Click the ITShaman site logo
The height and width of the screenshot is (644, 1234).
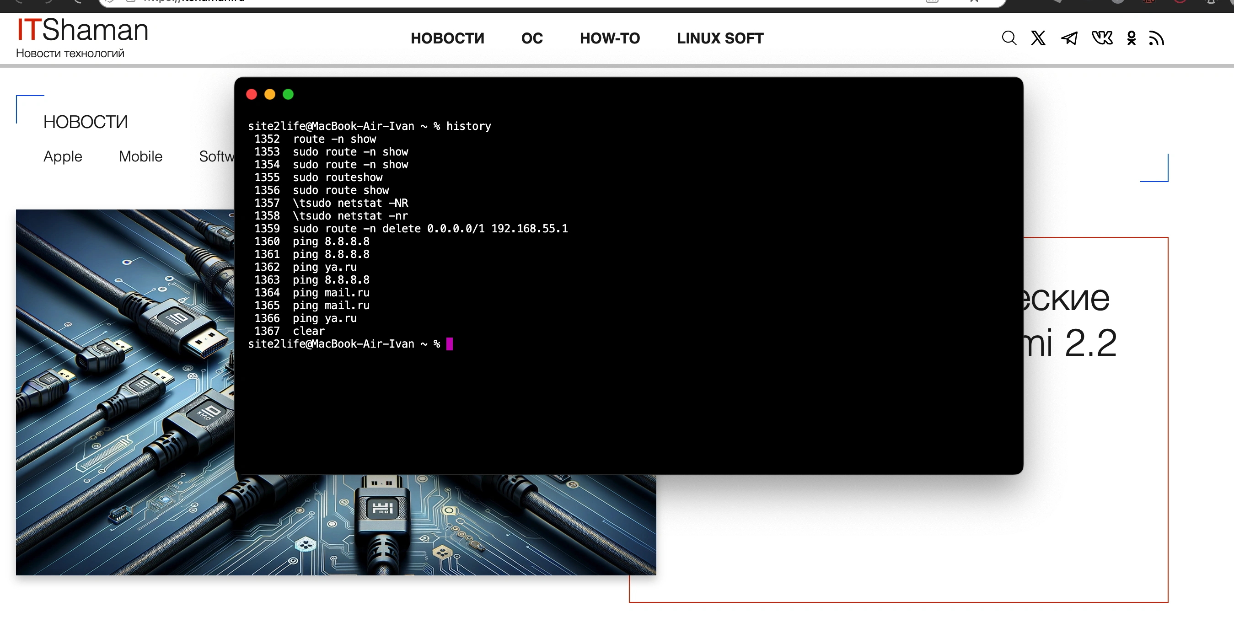pyautogui.click(x=82, y=30)
